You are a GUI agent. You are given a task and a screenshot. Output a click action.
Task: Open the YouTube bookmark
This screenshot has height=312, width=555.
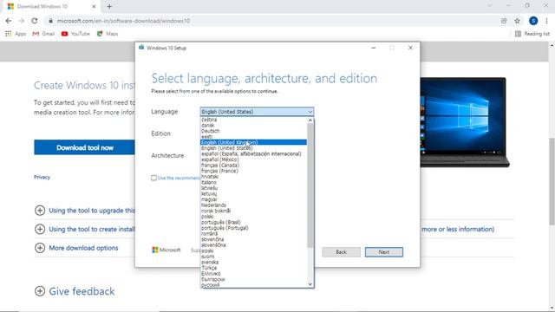tap(75, 34)
